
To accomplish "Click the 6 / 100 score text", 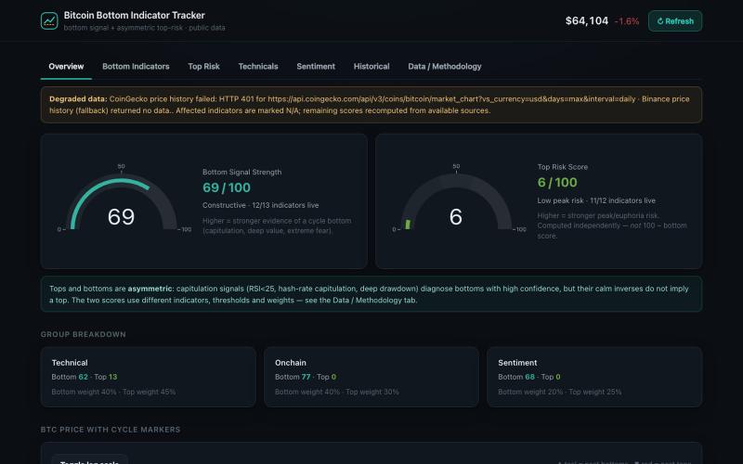I will (x=557, y=182).
